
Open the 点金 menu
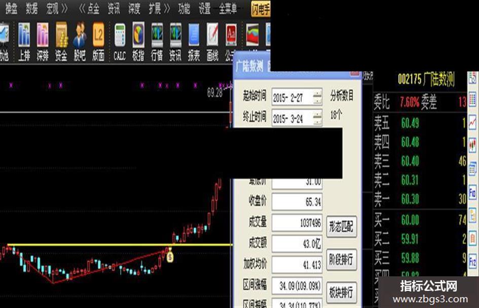(93, 9)
